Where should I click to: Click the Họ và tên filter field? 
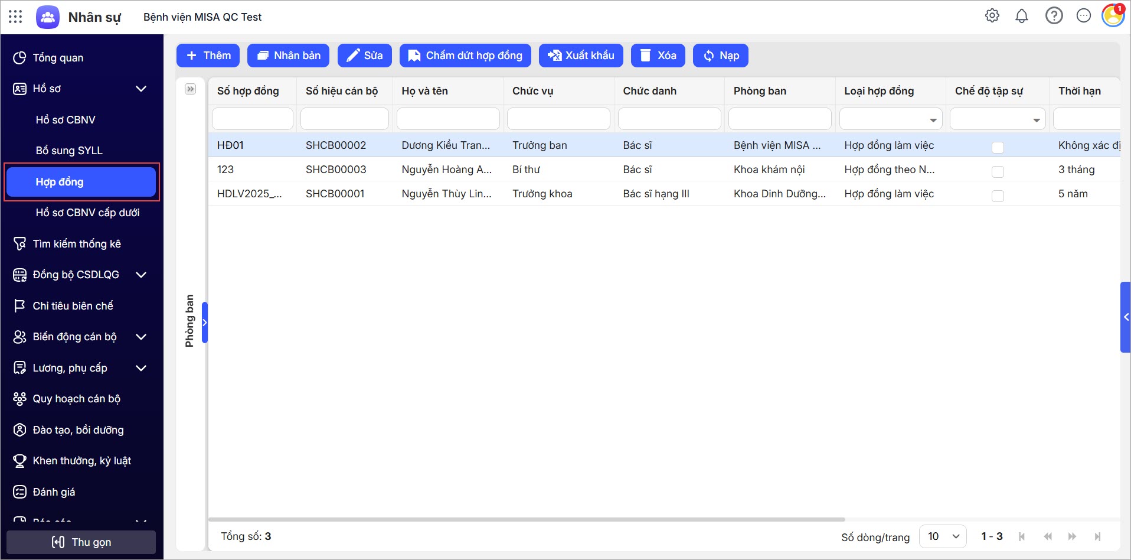click(x=448, y=119)
